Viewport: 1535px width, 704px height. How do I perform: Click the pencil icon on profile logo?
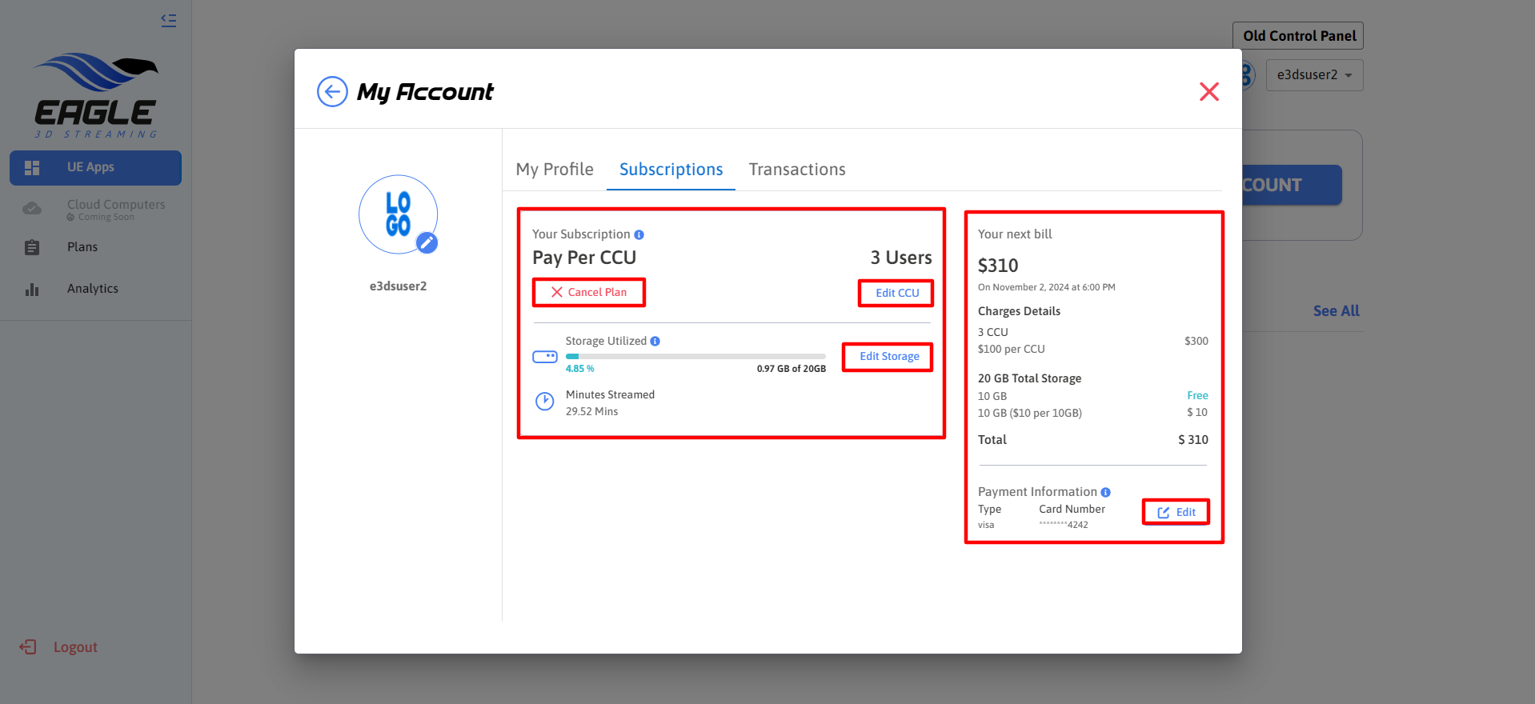427,242
